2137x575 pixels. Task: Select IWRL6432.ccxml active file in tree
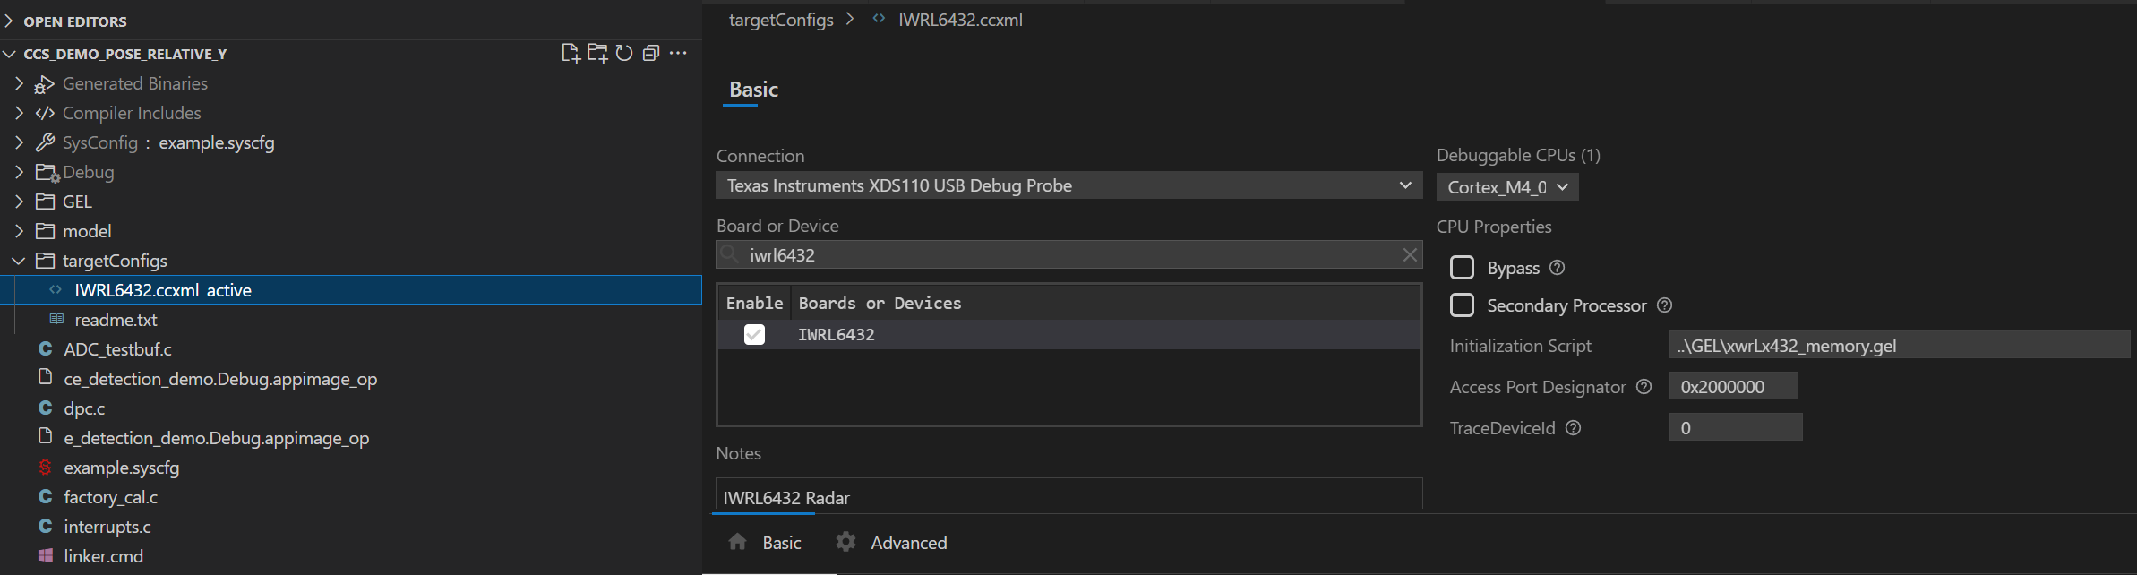pos(351,290)
